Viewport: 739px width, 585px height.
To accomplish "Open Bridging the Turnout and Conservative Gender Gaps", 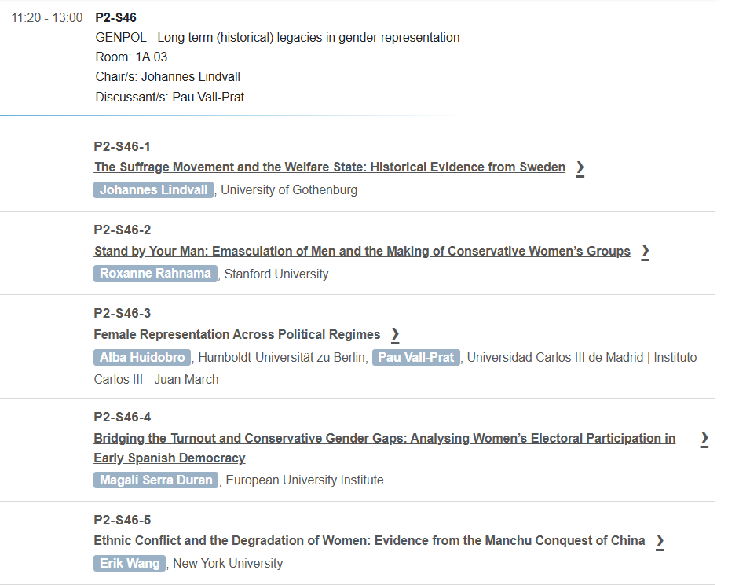I will click(384, 439).
